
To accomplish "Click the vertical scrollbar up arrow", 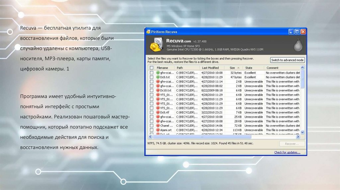I will click(302, 68).
